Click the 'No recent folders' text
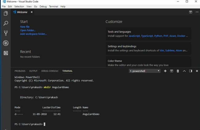Viewport: 200px width, 130px height. pos(30,57)
